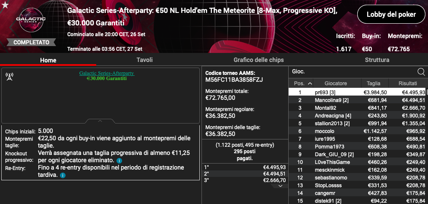Screen dimensions: 428x204
Task: Click info icon next to Re-Entry description
Action: [63, 175]
